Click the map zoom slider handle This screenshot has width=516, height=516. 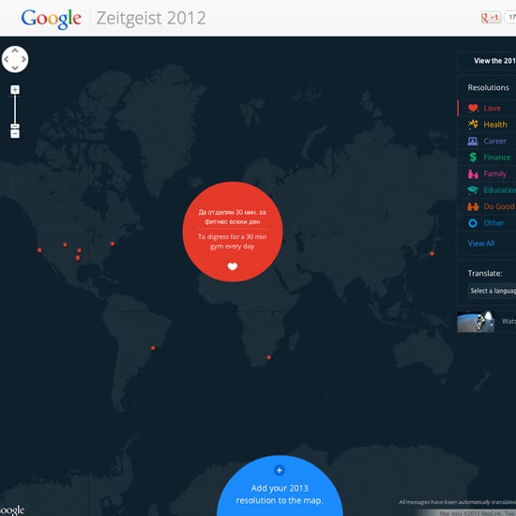[x=15, y=126]
